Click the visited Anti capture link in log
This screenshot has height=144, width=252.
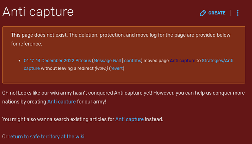183,61
